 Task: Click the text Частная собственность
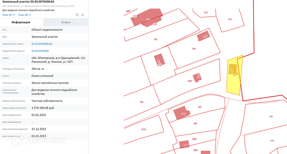47,101
